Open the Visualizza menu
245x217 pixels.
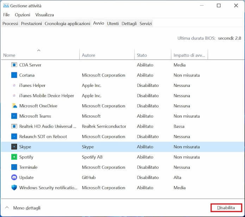(45, 15)
